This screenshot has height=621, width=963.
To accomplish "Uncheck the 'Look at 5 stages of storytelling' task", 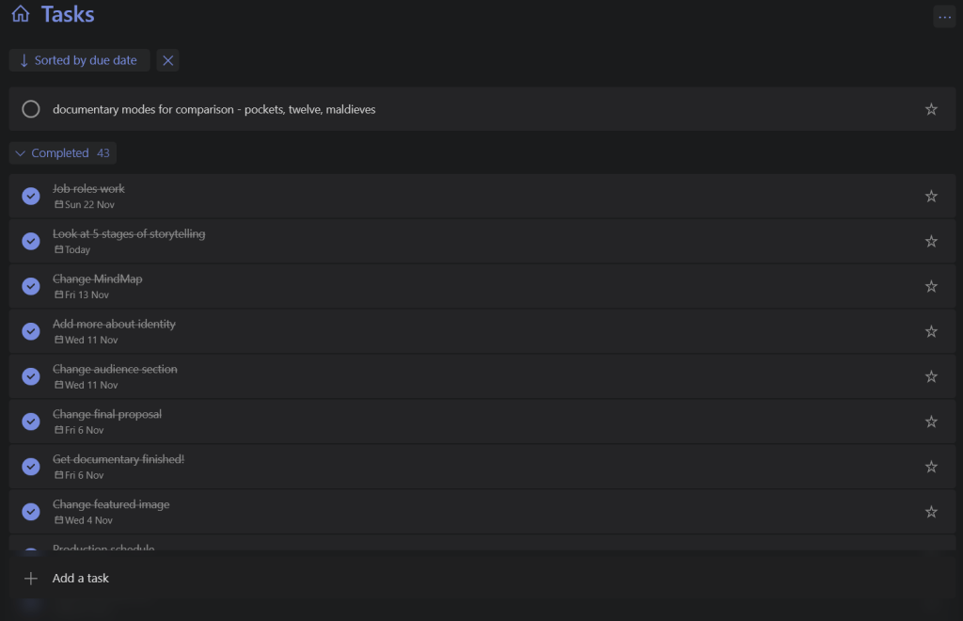I will 31,241.
